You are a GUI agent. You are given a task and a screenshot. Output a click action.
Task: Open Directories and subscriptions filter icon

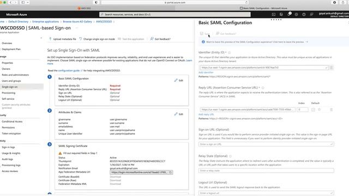281,15
